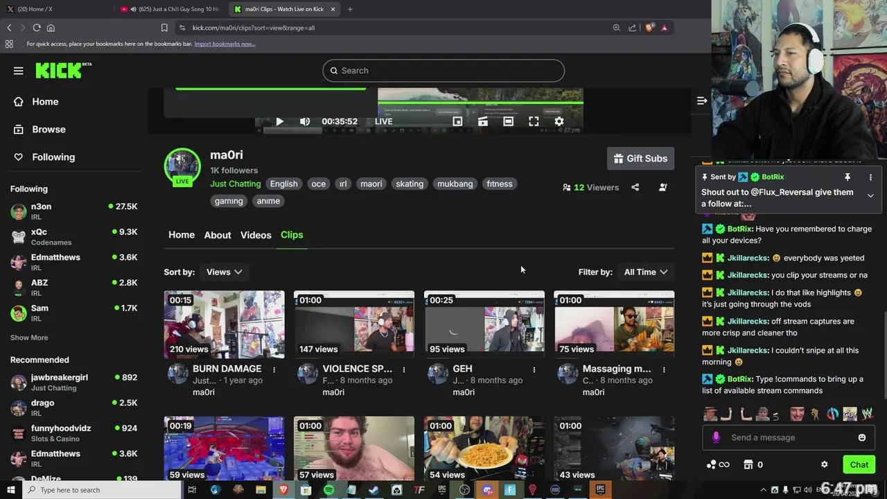Image resolution: width=887 pixels, height=499 pixels.
Task: Open options for VIOLENCE SP... clip
Action: click(404, 369)
